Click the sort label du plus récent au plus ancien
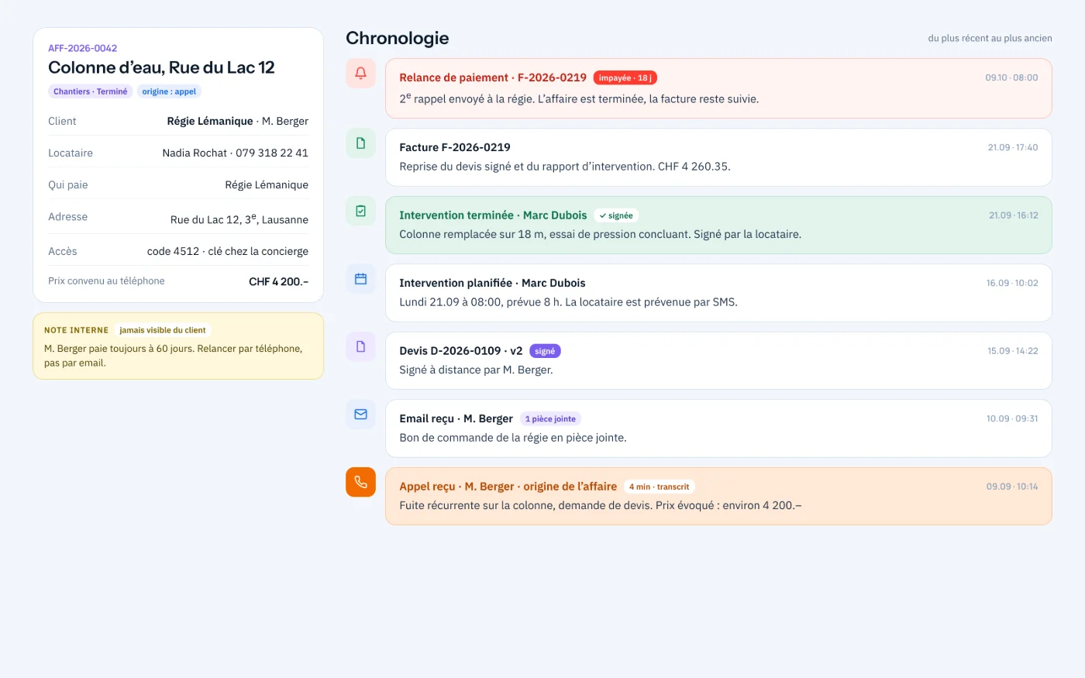The image size is (1085, 678). (990, 38)
